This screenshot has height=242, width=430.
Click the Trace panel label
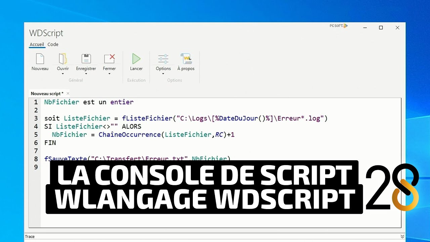[30, 237]
